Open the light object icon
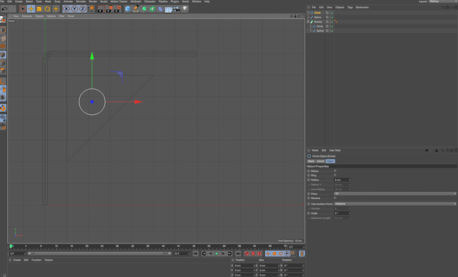The image size is (458, 277). 185,9
